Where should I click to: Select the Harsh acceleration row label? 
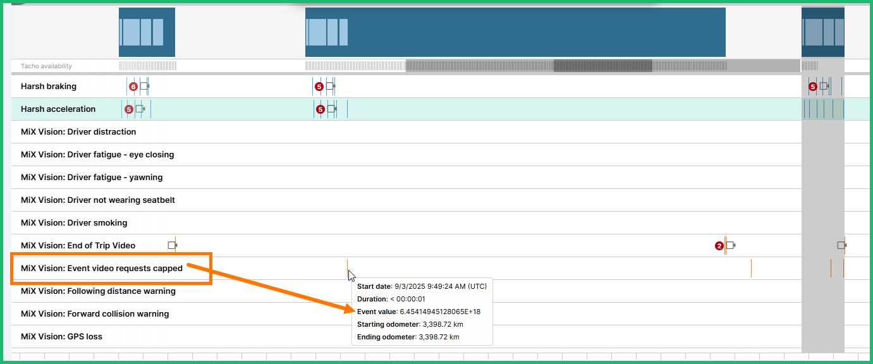[58, 109]
